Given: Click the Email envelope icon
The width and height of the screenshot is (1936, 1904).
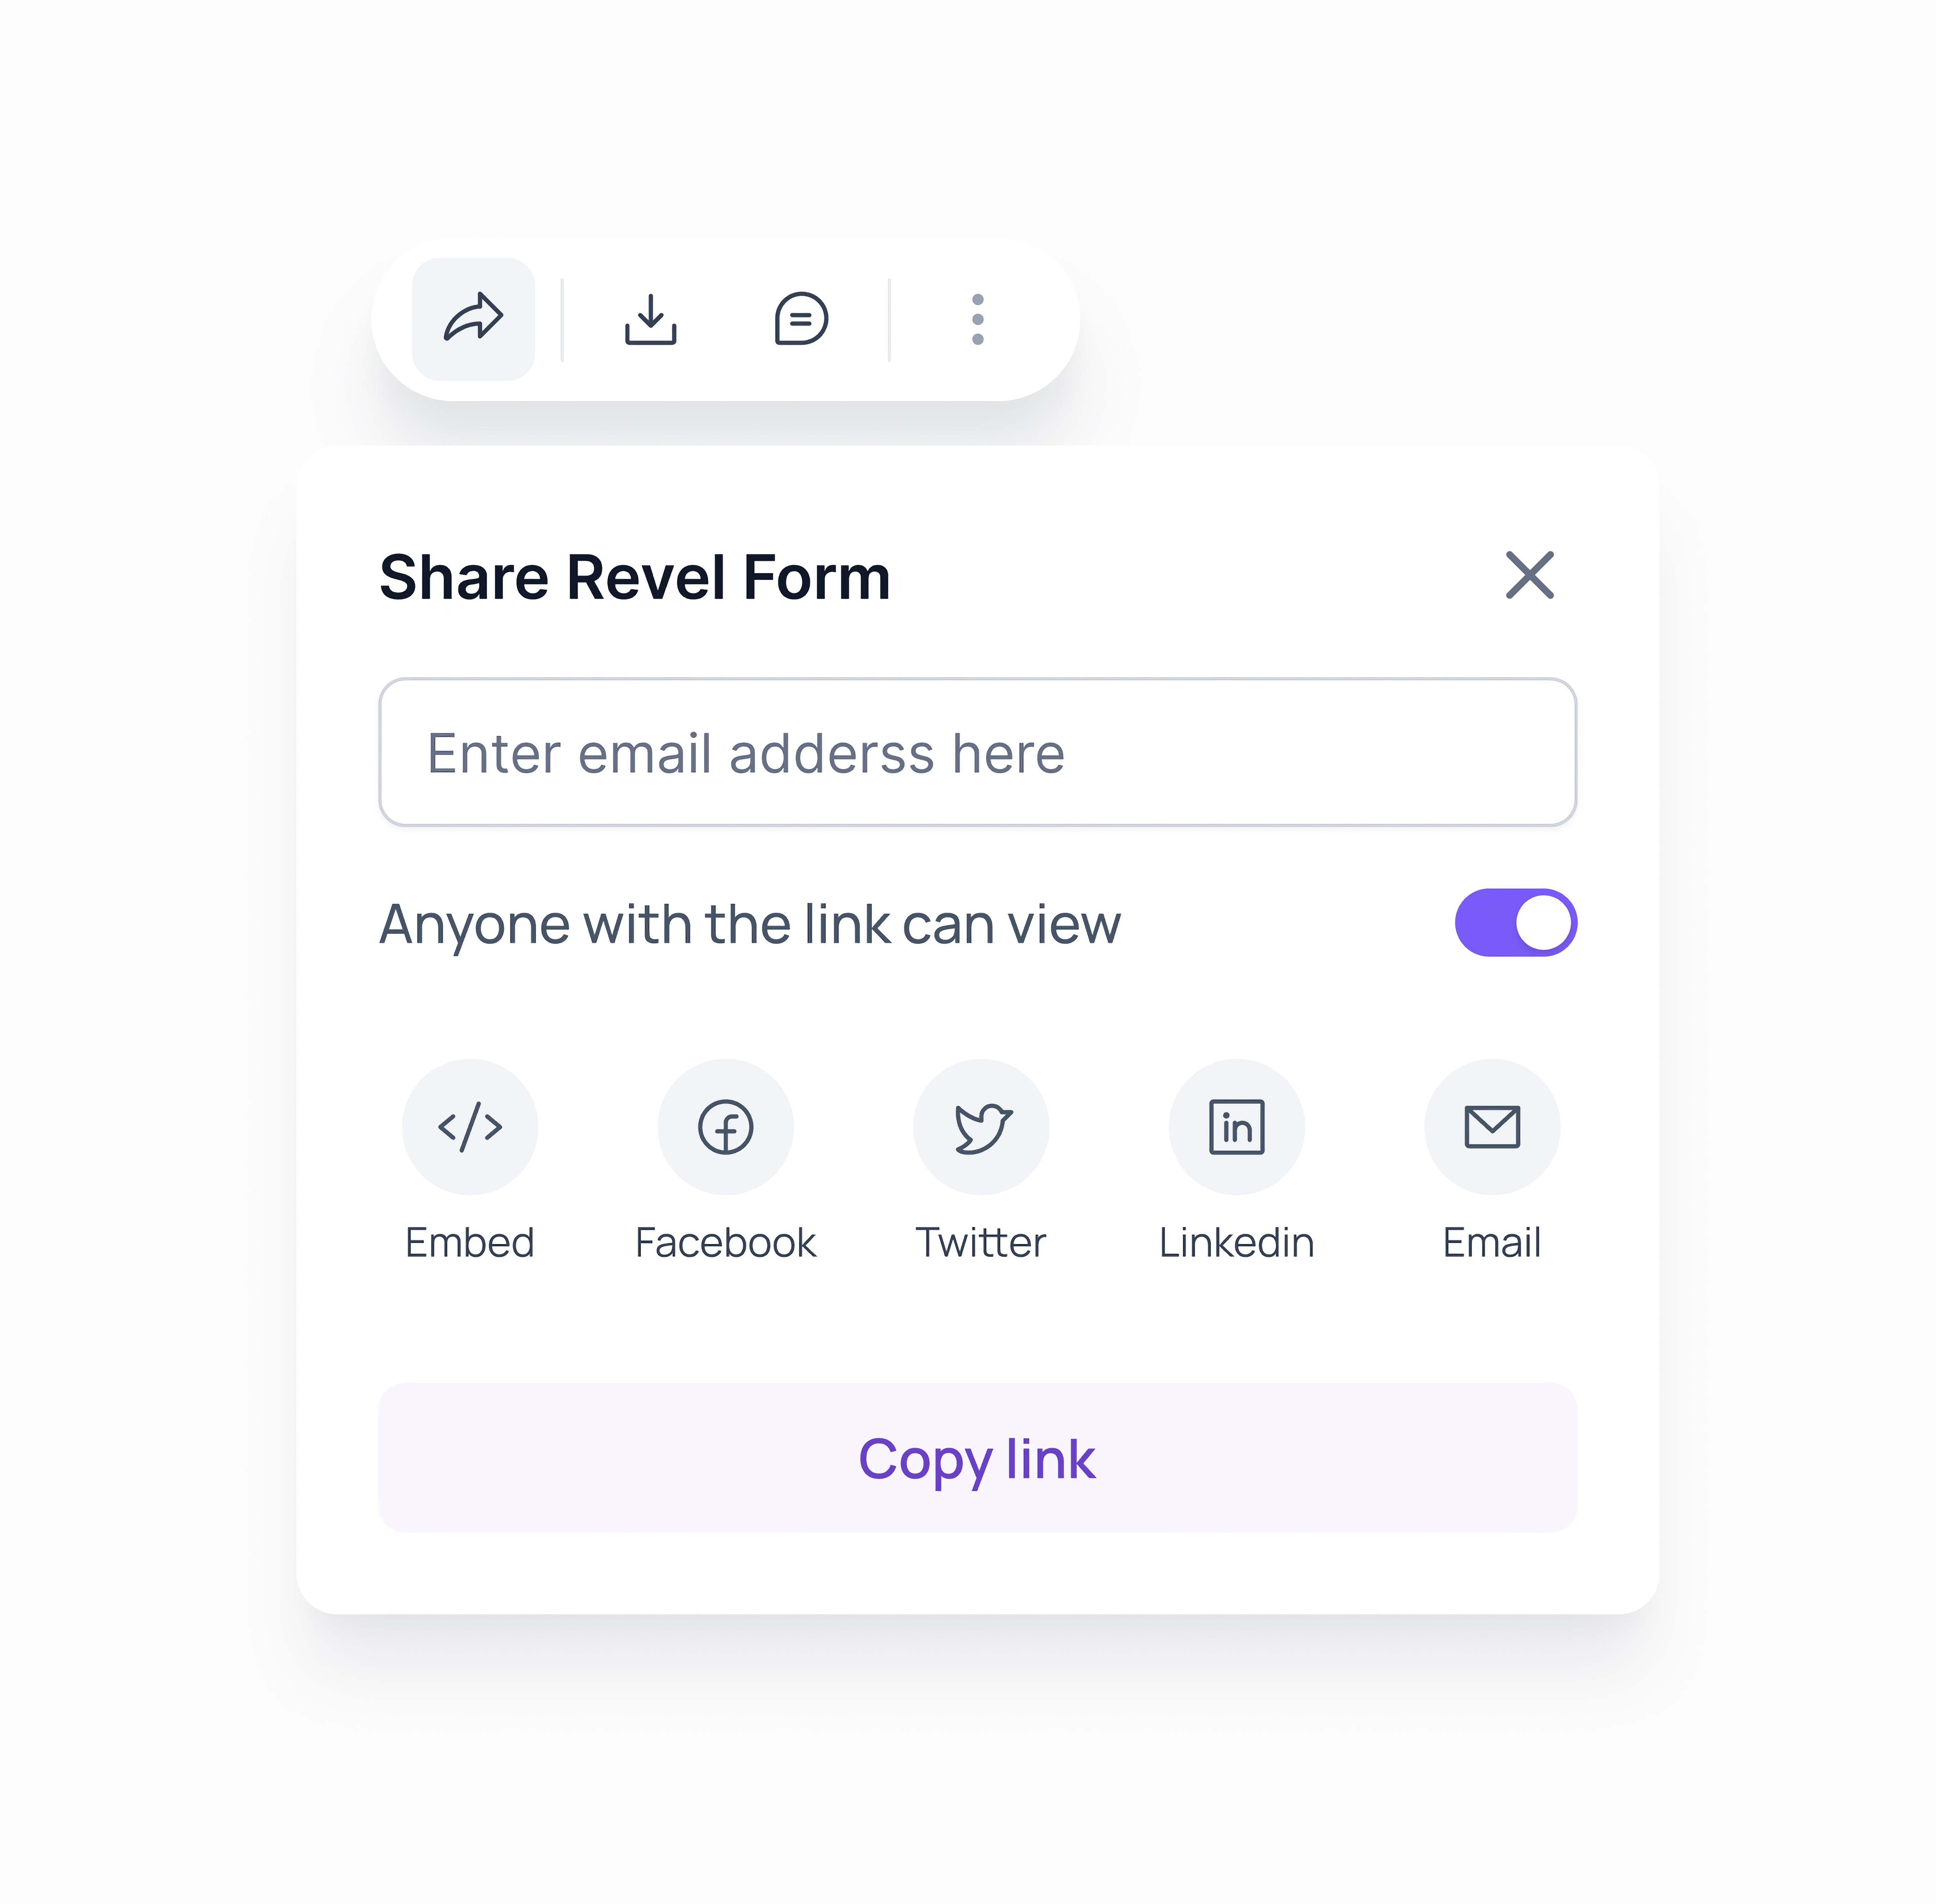Looking at the screenshot, I should point(1492,1127).
